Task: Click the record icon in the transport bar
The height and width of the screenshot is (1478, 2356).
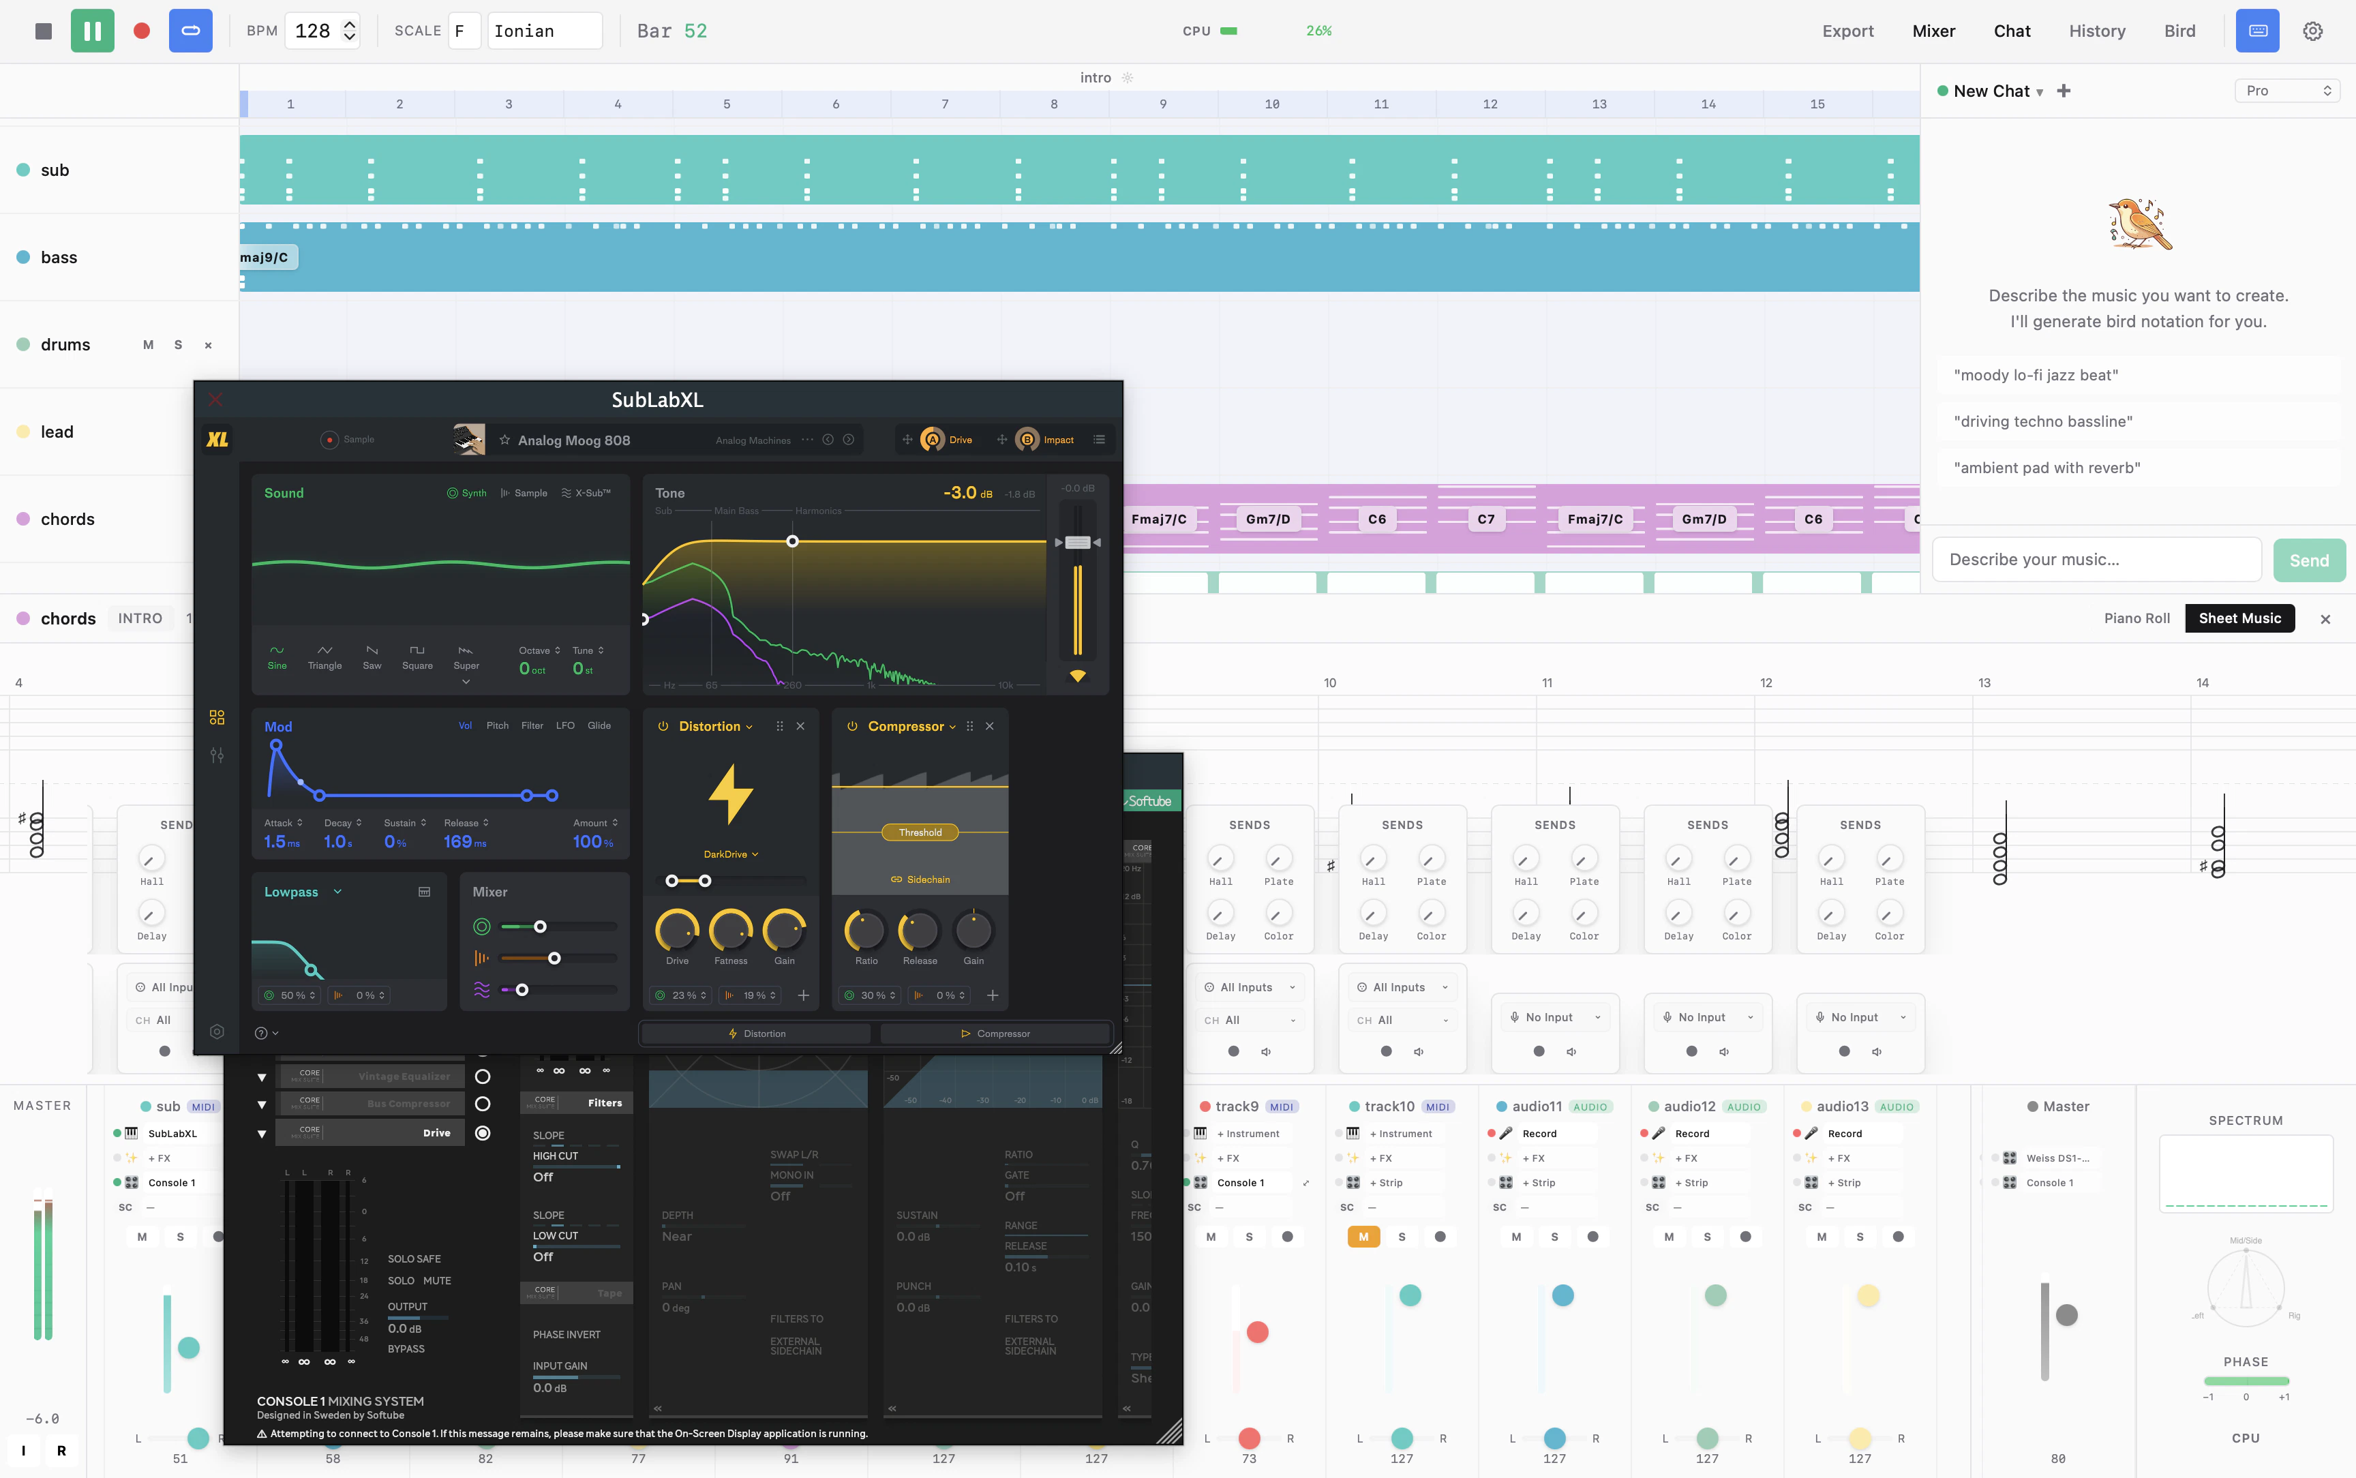Action: click(x=140, y=30)
